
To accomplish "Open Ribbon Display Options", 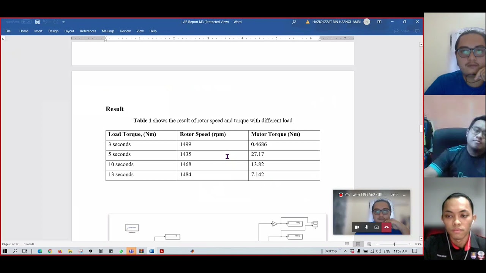I will [379, 22].
